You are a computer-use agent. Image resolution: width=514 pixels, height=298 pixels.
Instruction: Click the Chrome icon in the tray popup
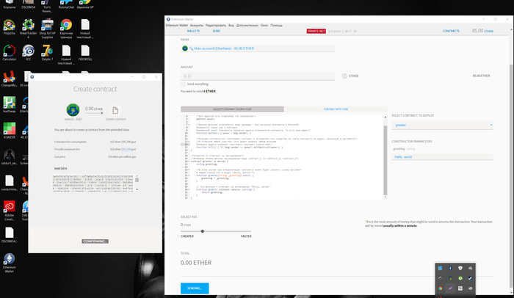point(441,288)
